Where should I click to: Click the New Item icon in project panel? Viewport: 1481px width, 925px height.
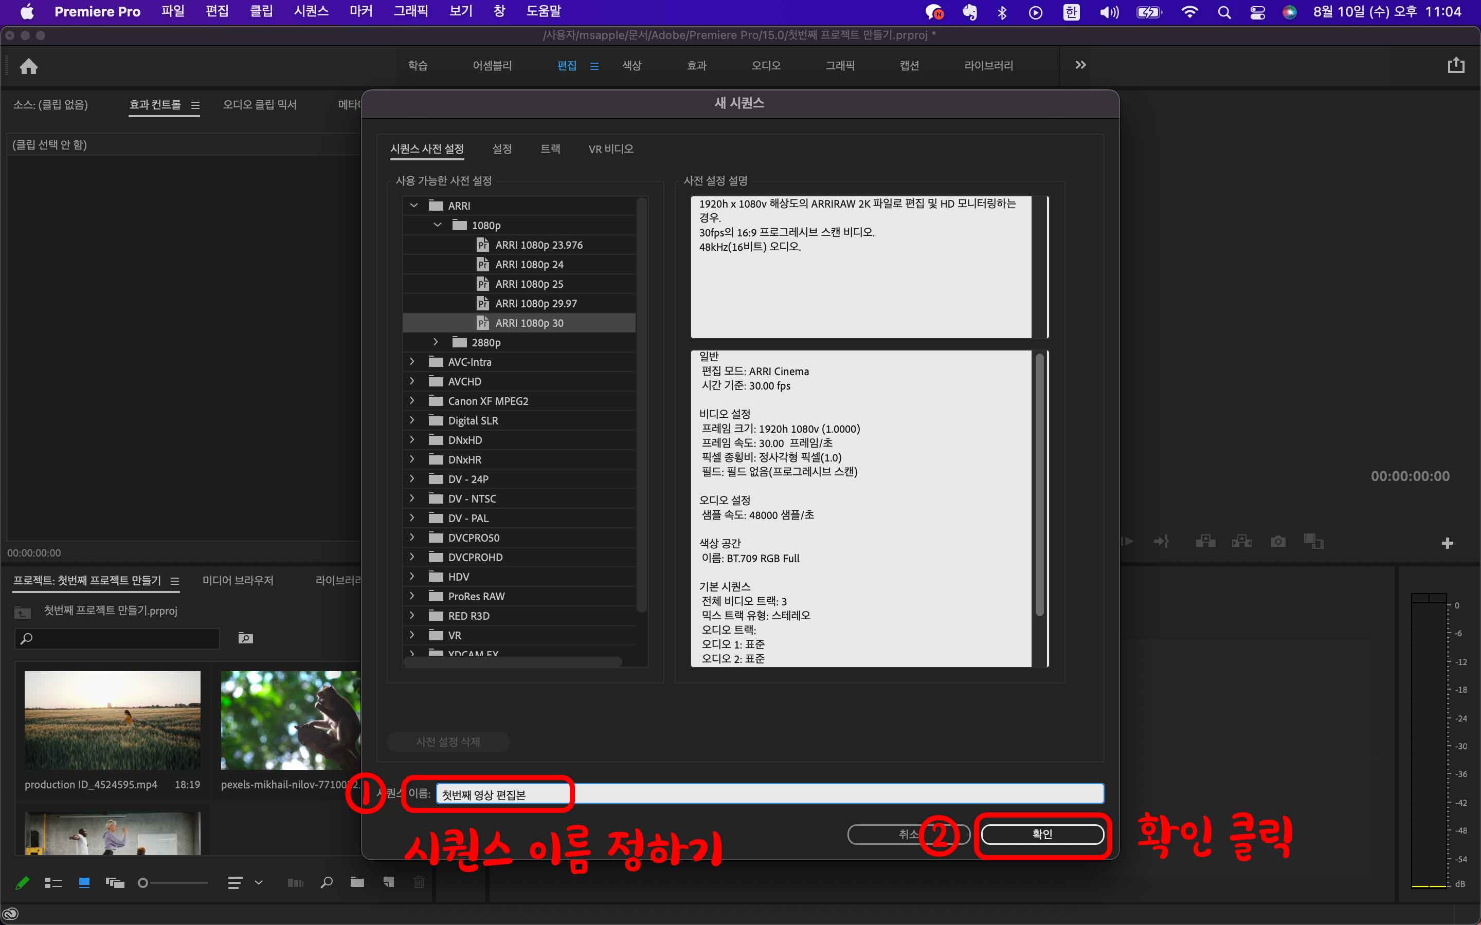pyautogui.click(x=389, y=882)
